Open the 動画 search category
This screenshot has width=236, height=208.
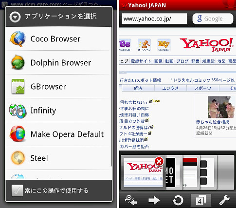tap(169, 61)
